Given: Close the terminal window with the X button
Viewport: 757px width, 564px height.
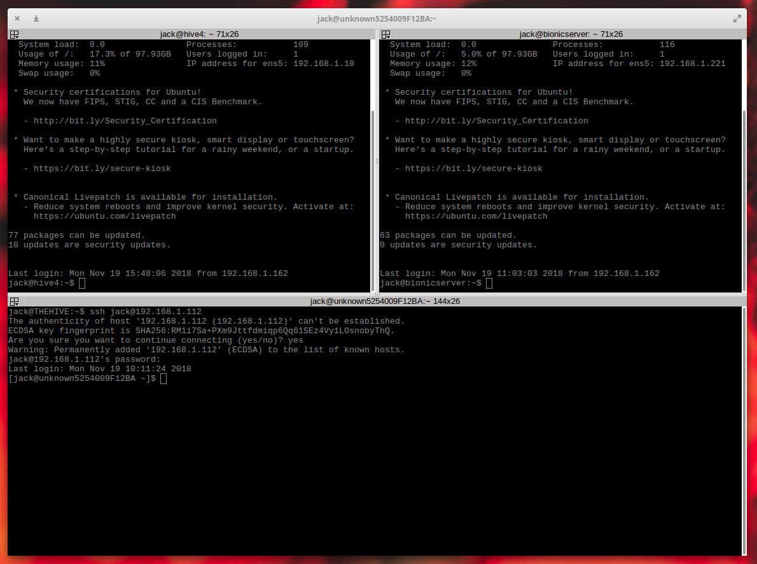Looking at the screenshot, I should tap(17, 19).
